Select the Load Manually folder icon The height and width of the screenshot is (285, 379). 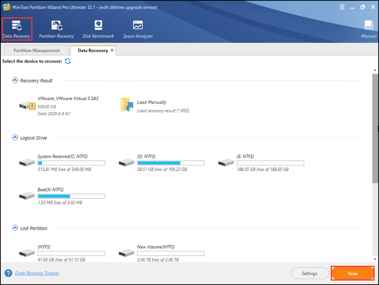coord(126,105)
